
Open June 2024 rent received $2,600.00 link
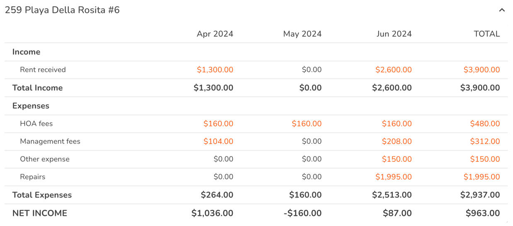pos(393,70)
